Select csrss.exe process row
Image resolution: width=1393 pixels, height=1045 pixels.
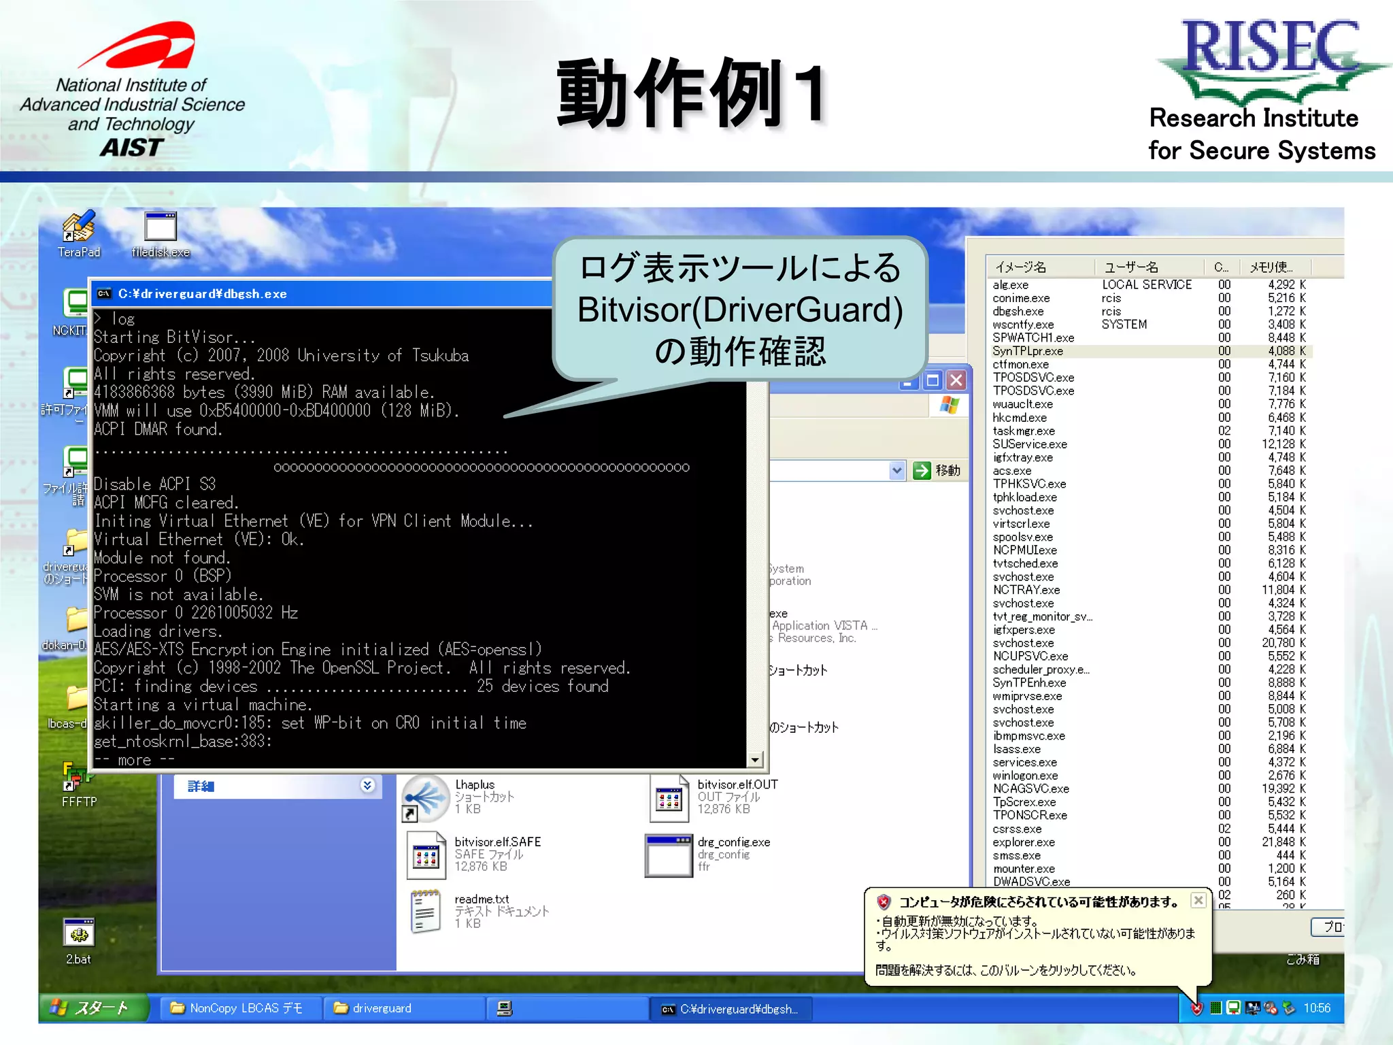pos(1149,829)
